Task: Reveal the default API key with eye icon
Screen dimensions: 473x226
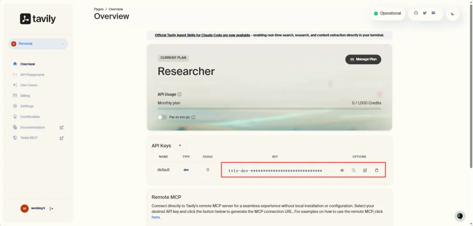Action: click(342, 170)
